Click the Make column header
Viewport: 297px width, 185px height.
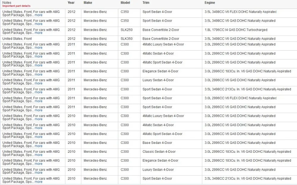tap(88, 3)
